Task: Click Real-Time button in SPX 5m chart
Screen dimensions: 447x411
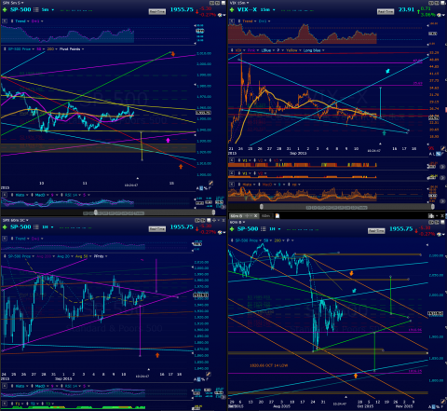Action: [157, 12]
